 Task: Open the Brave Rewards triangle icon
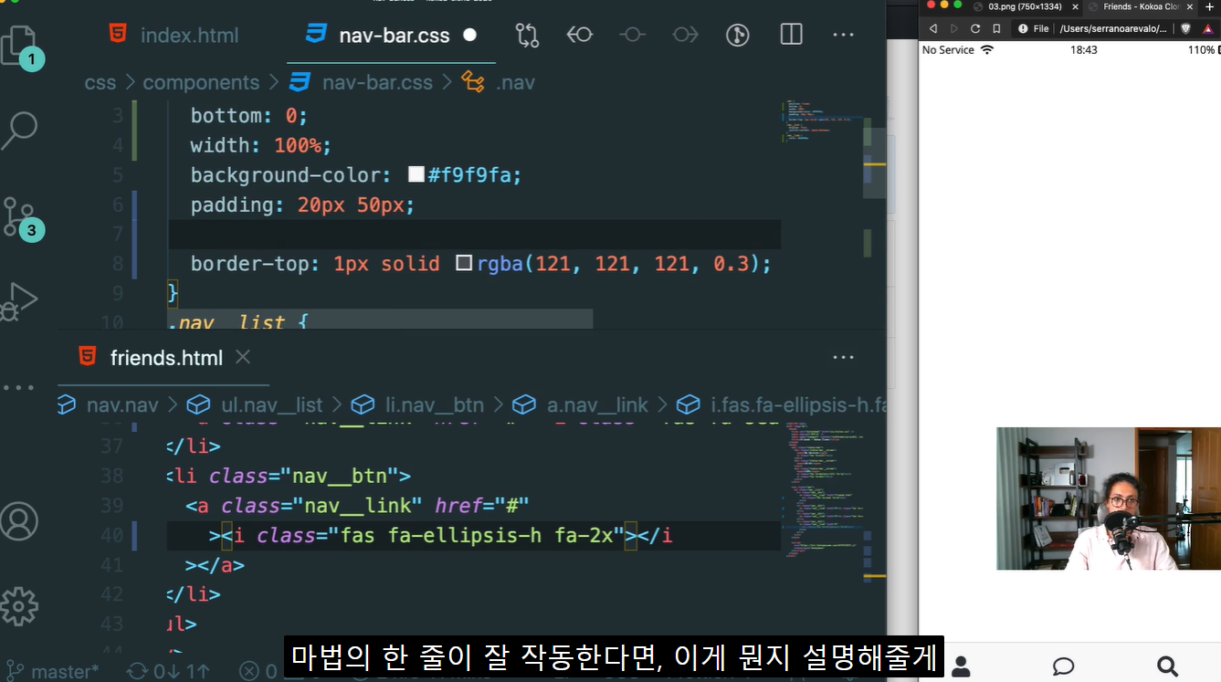(1207, 28)
